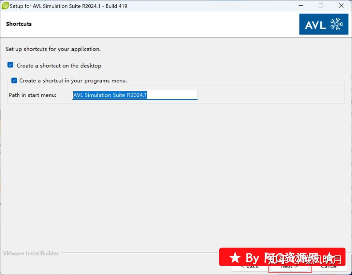This screenshot has height=275, width=352.
Task: Maximize the setup window
Action: [x=321, y=6]
